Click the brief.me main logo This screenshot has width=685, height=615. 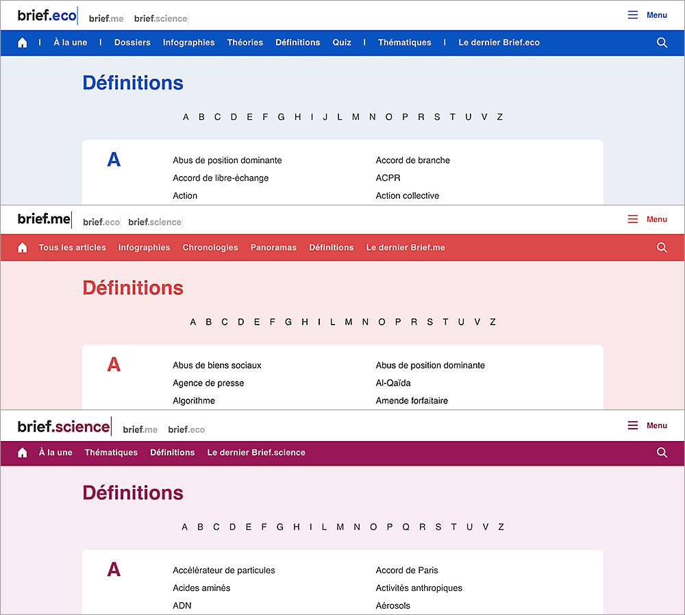(44, 219)
